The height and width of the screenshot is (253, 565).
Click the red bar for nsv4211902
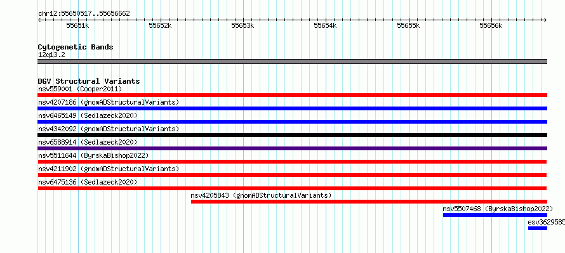click(292, 175)
